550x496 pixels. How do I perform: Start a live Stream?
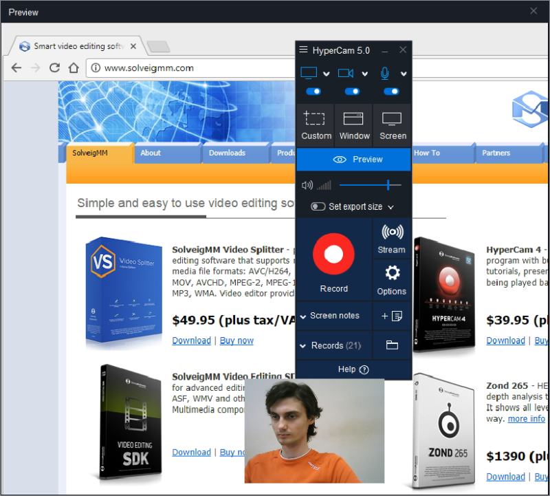(392, 238)
